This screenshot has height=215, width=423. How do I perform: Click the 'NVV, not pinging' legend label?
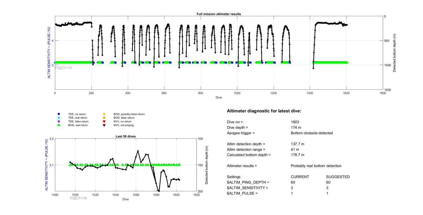(x=124, y=125)
